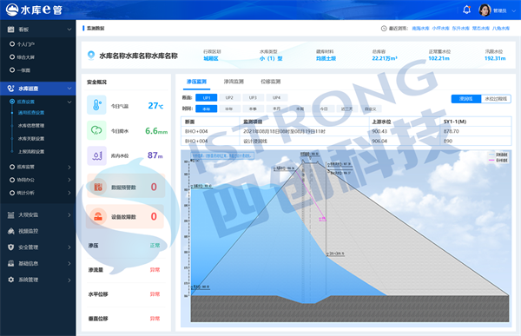This screenshot has width=521, height=336.
Task: Open 个人门户 in the sidebar
Action: pyautogui.click(x=26, y=44)
